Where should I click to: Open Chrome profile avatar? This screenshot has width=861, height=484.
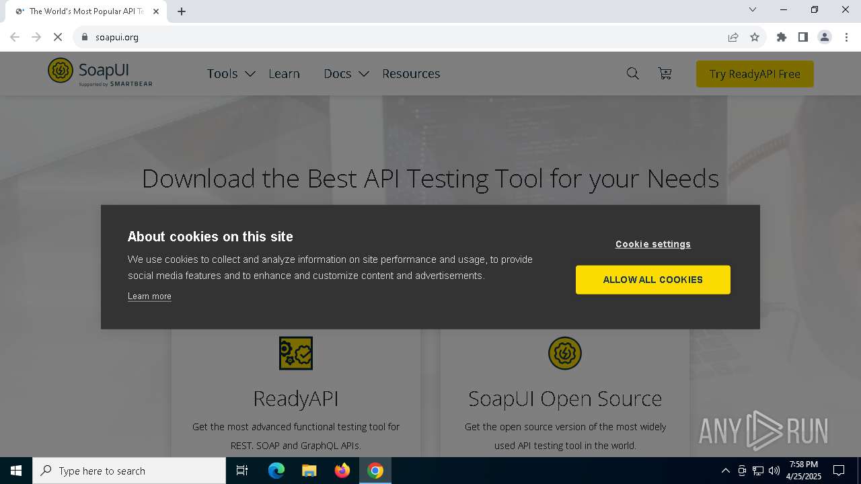tap(825, 37)
